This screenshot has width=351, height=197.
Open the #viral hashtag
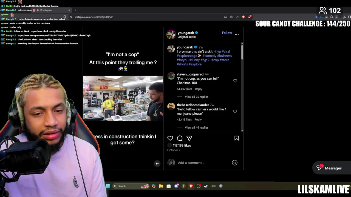(226, 51)
